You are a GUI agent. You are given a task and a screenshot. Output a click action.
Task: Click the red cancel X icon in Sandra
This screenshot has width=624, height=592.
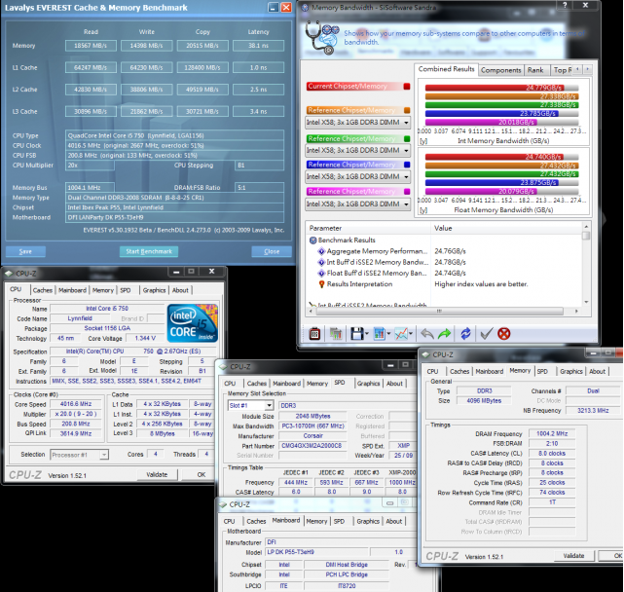click(504, 334)
